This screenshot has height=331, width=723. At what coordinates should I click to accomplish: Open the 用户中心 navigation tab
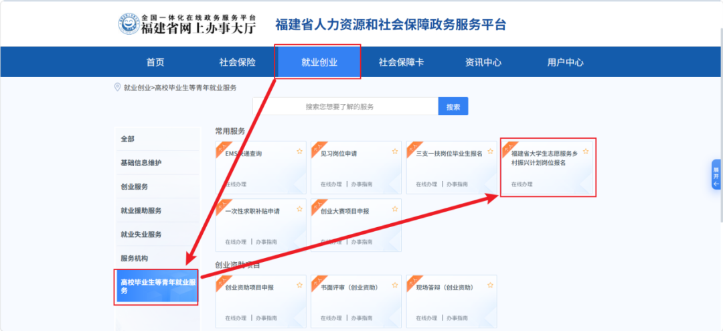(x=565, y=62)
